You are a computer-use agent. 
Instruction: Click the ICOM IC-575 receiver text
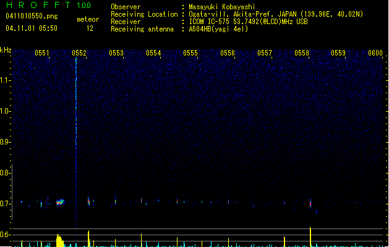pyautogui.click(x=248, y=22)
